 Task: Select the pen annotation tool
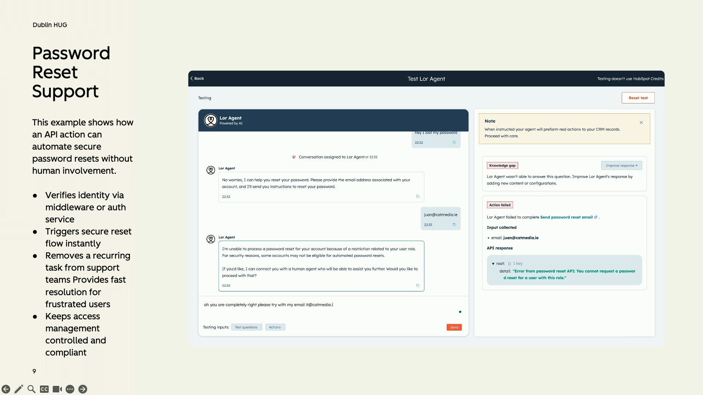click(x=19, y=389)
